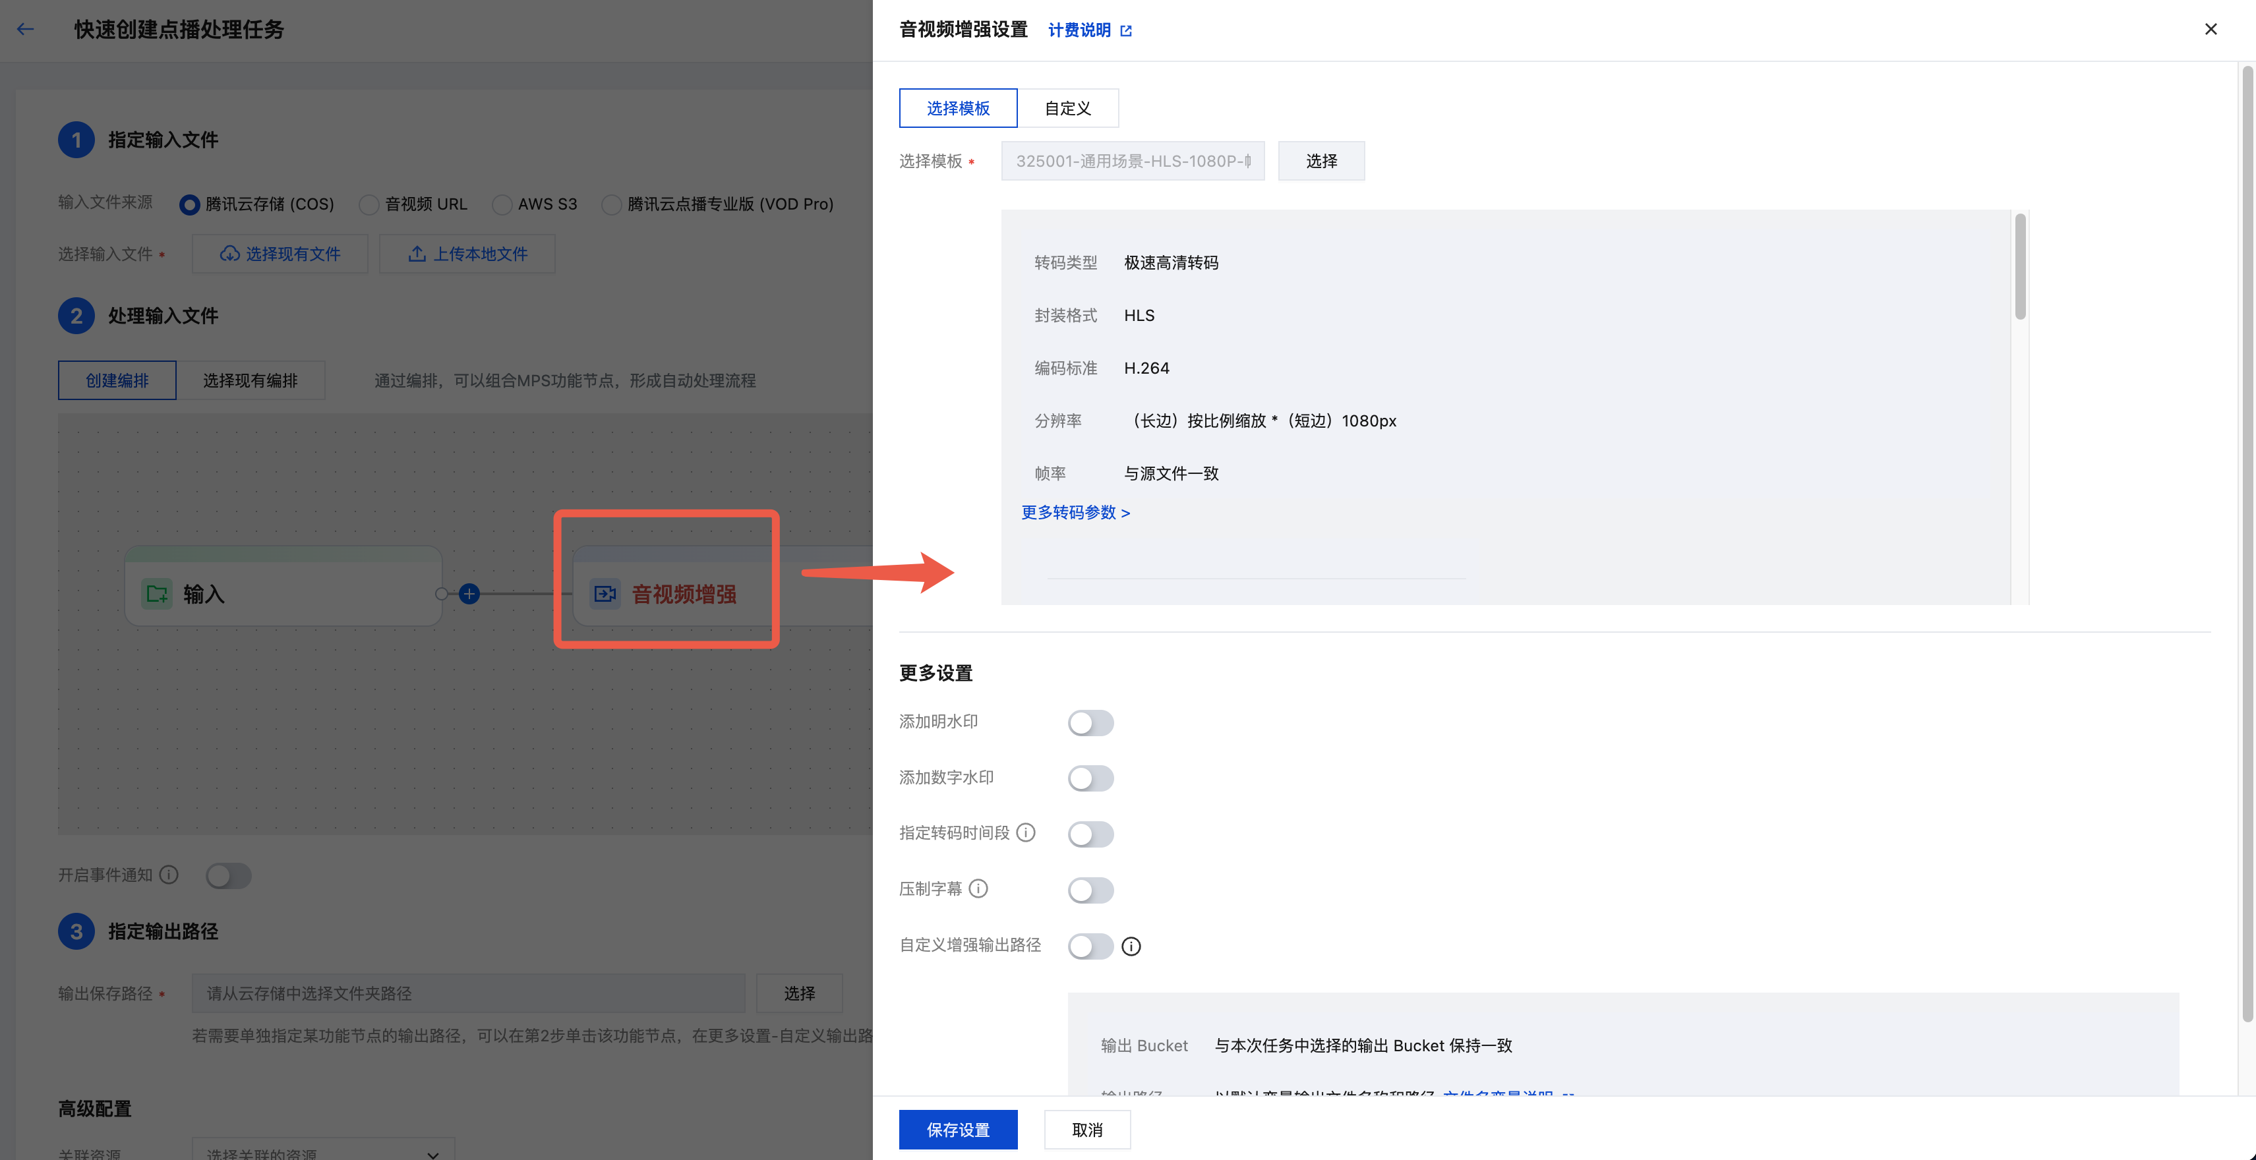
Task: Select the 音视频 URL radio option
Action: click(370, 204)
